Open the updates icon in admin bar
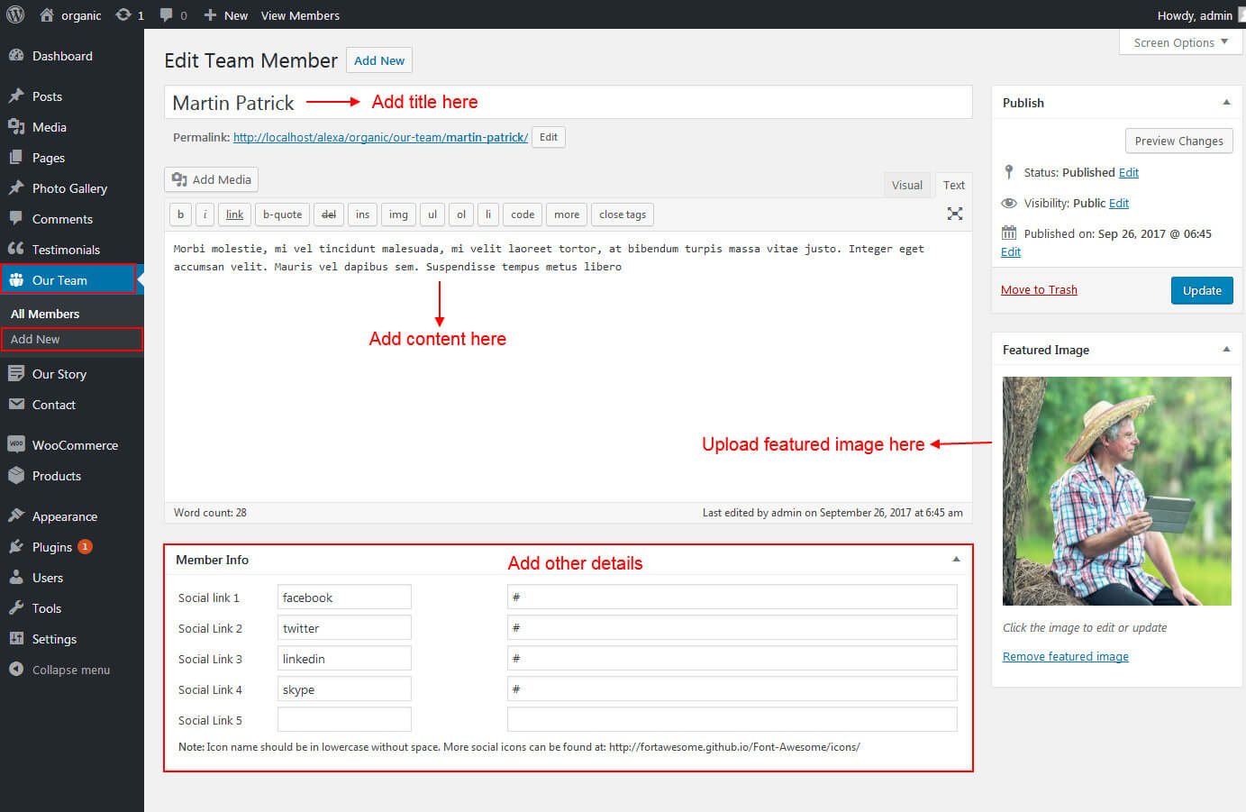Viewport: 1246px width, 812px height. point(123,15)
